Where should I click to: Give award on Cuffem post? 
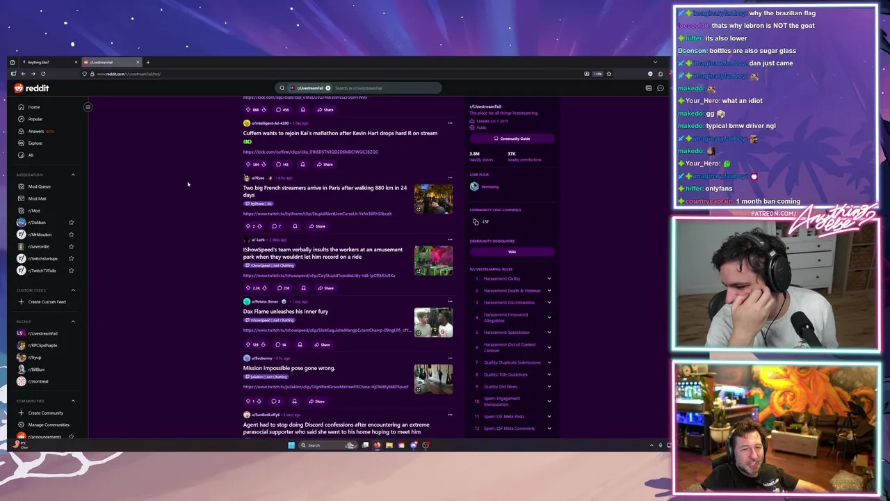click(302, 164)
